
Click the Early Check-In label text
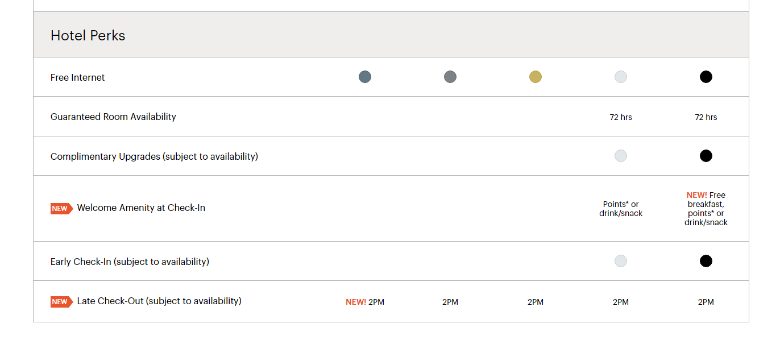tap(130, 262)
